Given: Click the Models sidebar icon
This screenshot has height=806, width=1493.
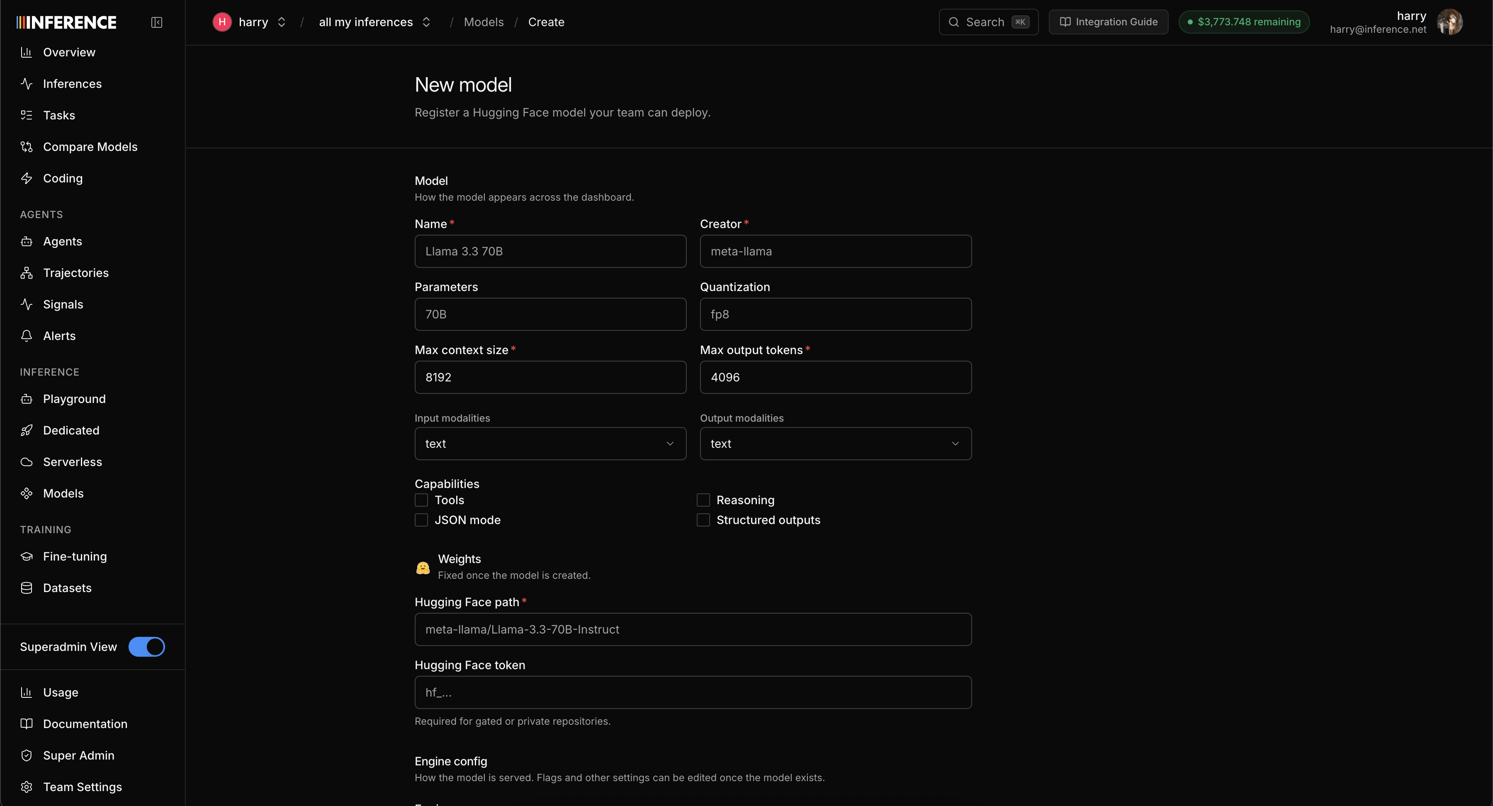Looking at the screenshot, I should [x=26, y=493].
